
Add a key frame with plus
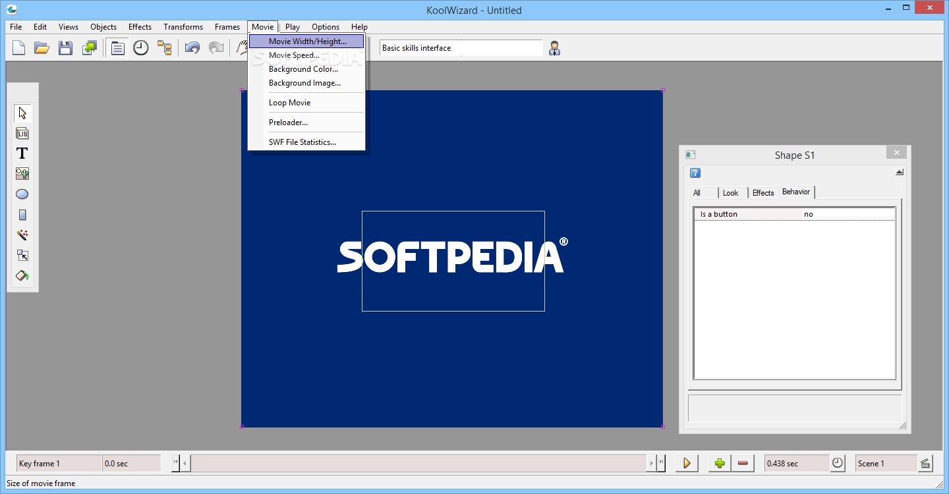(x=720, y=463)
